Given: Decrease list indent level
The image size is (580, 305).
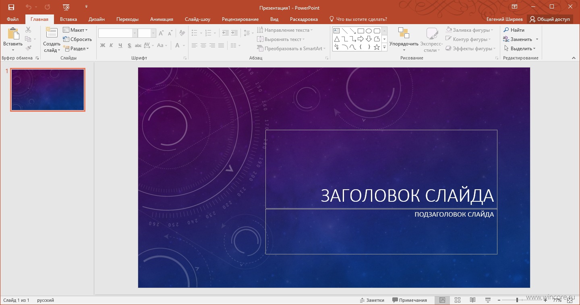Looking at the screenshot, I should point(225,33).
